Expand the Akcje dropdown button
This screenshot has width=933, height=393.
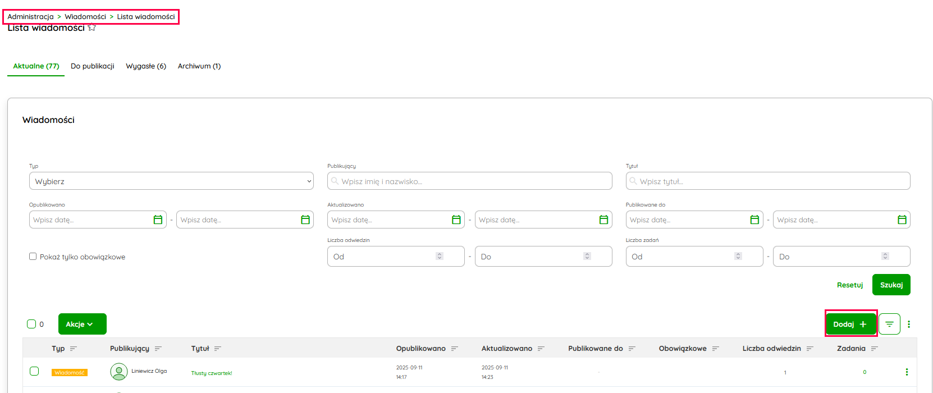(x=82, y=324)
